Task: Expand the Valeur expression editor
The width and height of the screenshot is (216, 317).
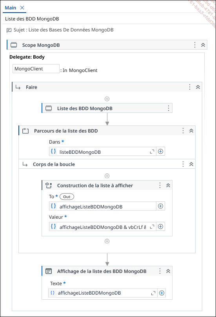Action: point(152,227)
